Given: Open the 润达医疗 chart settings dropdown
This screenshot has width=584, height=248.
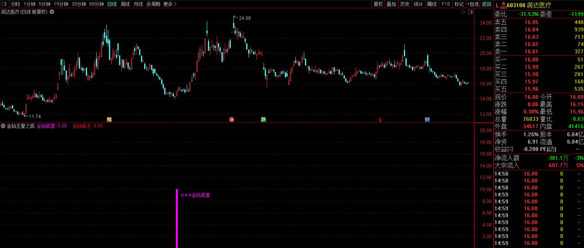Looking at the screenshot, I should [x=52, y=12].
